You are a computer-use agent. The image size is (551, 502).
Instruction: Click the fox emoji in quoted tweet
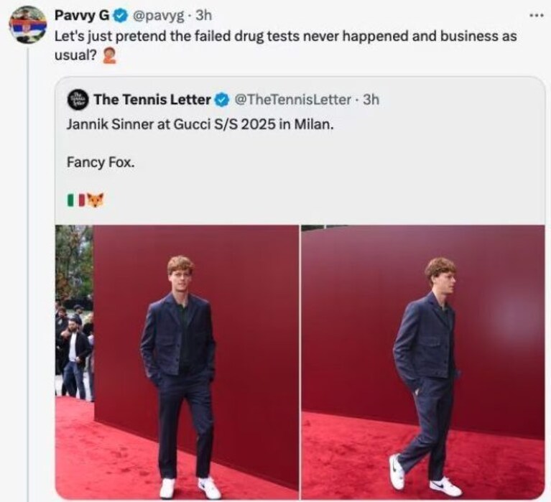click(96, 200)
